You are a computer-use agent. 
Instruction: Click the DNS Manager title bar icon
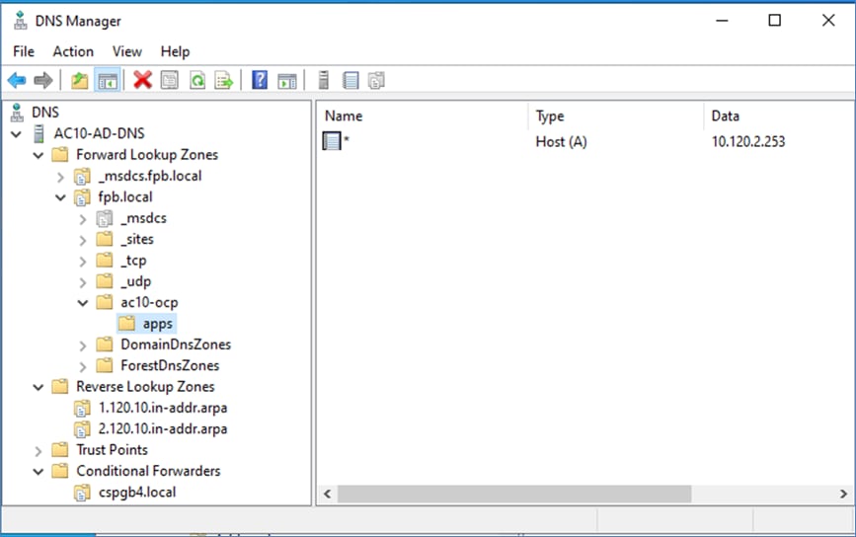[20, 21]
